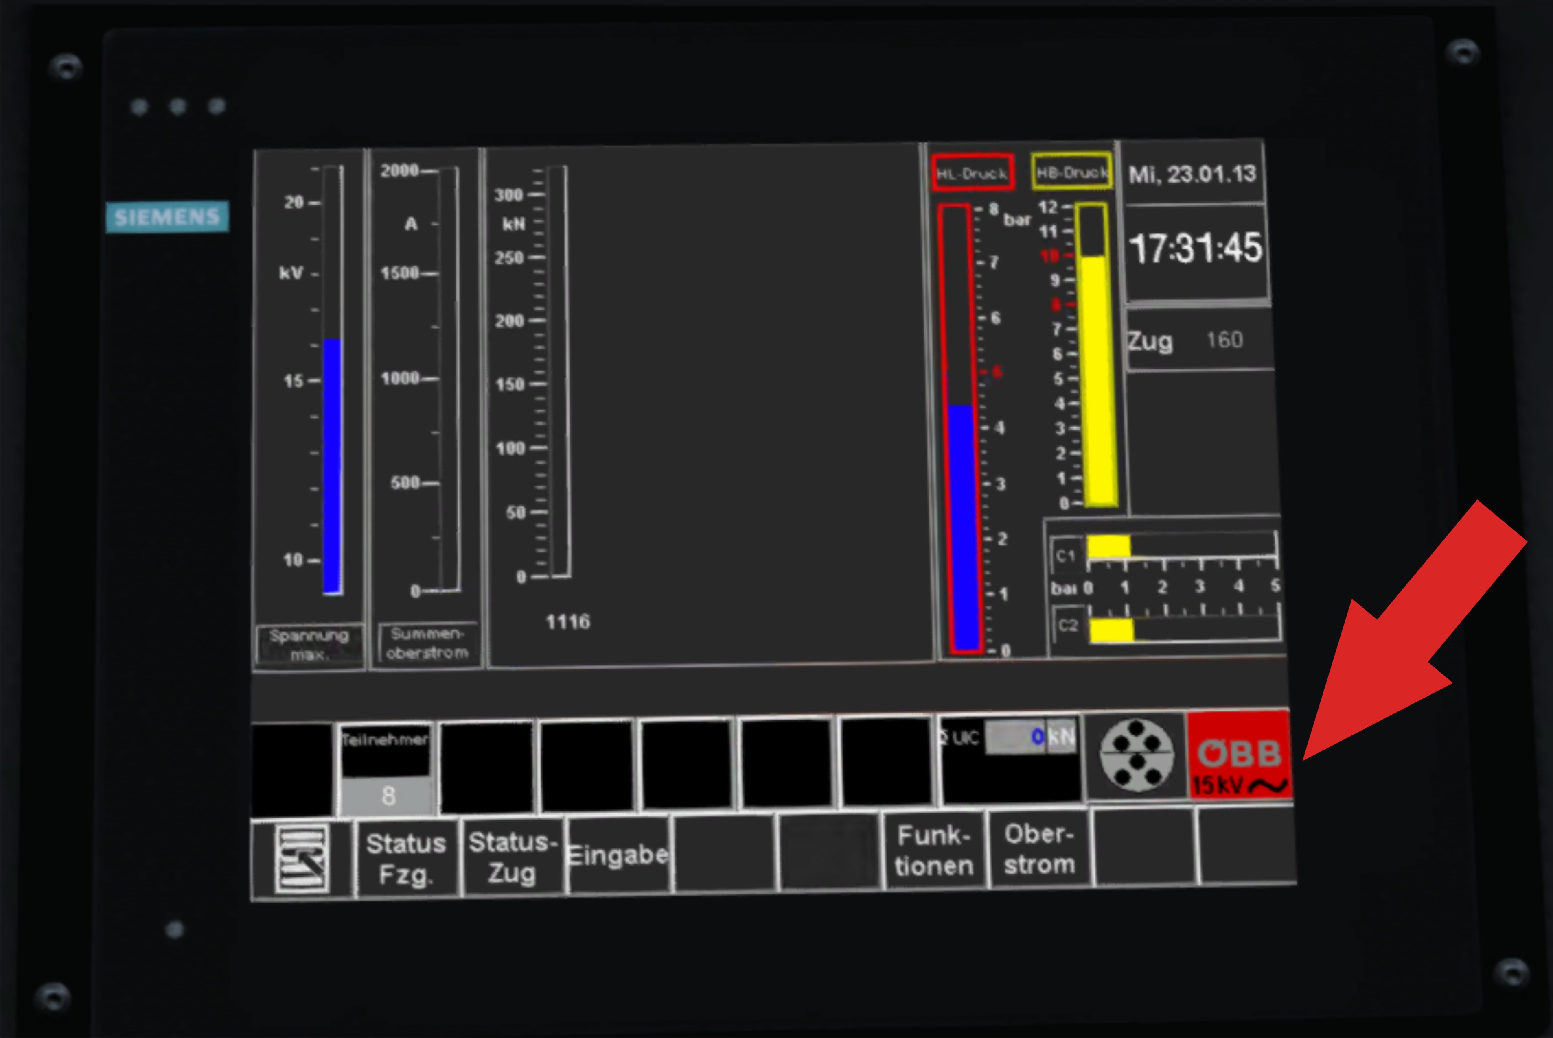
Task: Click the C2 brake cylinder label
Action: pos(1068,625)
